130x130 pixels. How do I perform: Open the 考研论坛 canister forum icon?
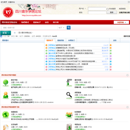point(69,127)
